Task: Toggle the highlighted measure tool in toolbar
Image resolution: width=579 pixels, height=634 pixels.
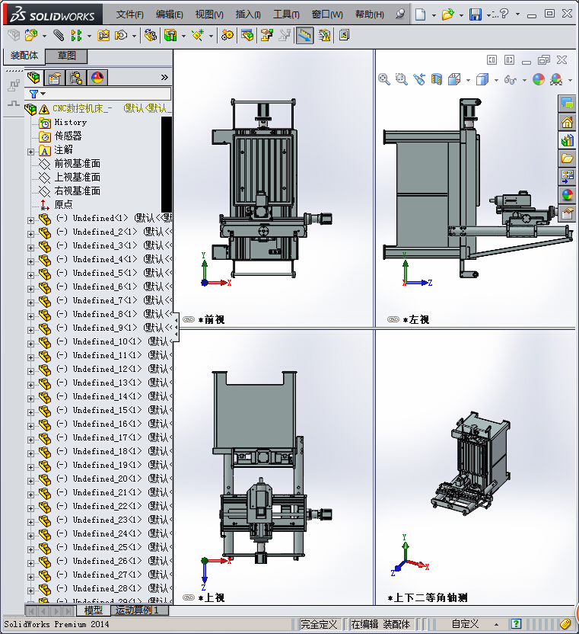Action: pos(304,36)
